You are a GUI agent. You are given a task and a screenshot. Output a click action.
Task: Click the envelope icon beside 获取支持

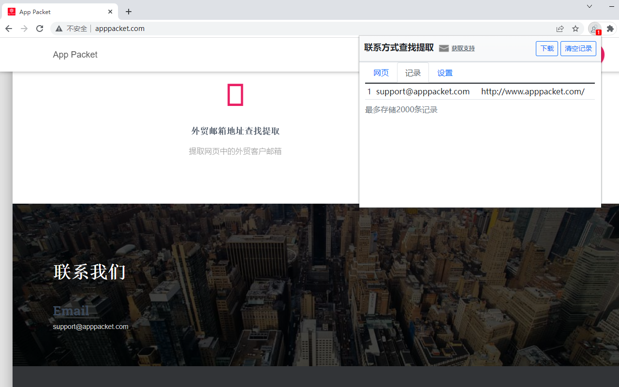(x=444, y=48)
